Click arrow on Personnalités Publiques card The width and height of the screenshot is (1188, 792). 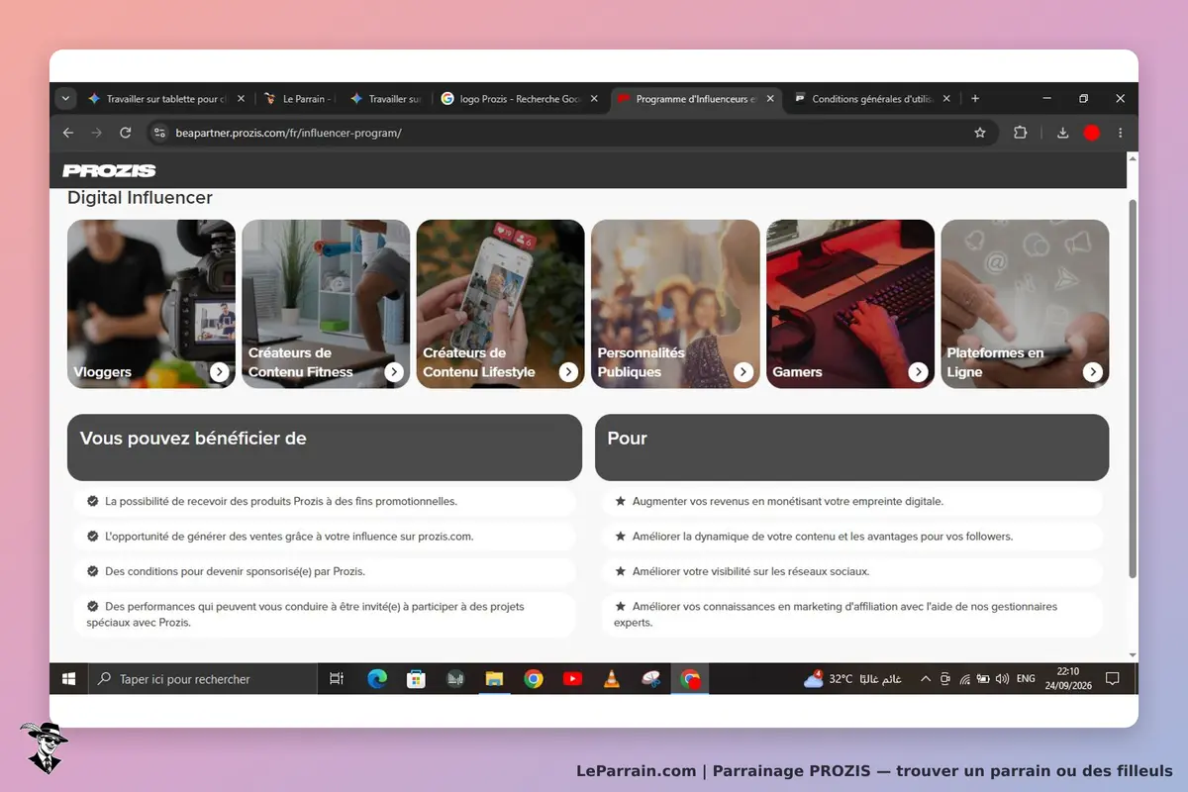(x=743, y=372)
